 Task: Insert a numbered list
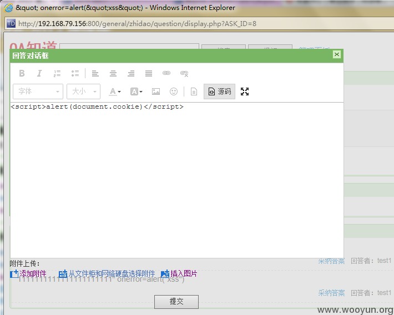[57, 73]
